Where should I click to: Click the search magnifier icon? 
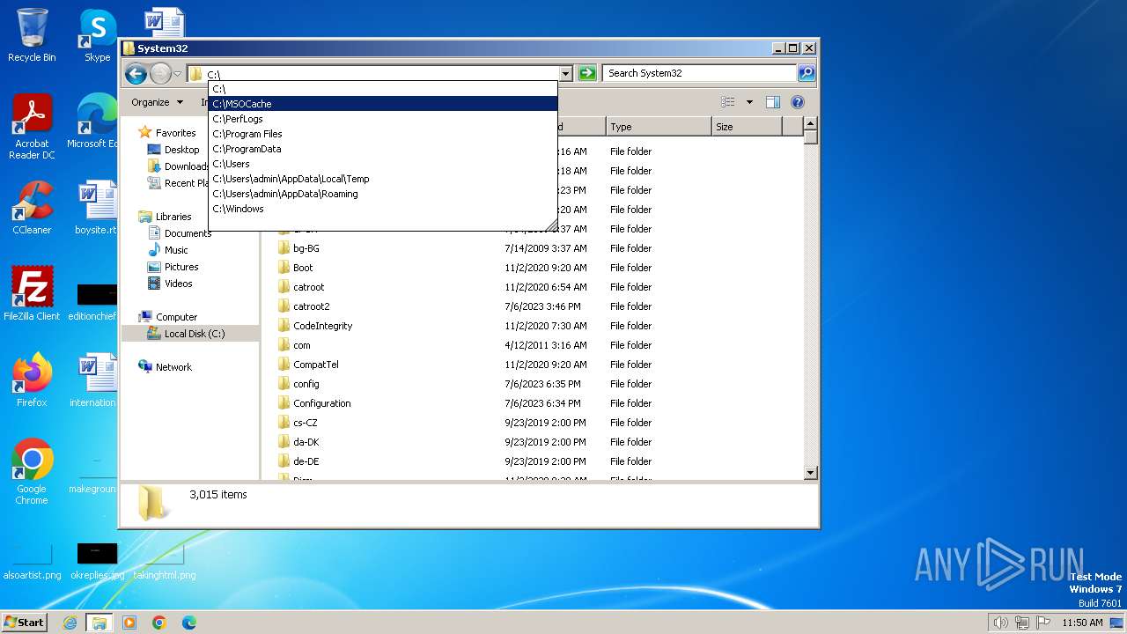[x=807, y=73]
